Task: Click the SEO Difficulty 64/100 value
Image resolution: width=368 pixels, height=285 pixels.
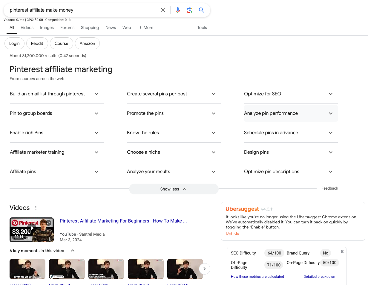Action: pyautogui.click(x=274, y=253)
